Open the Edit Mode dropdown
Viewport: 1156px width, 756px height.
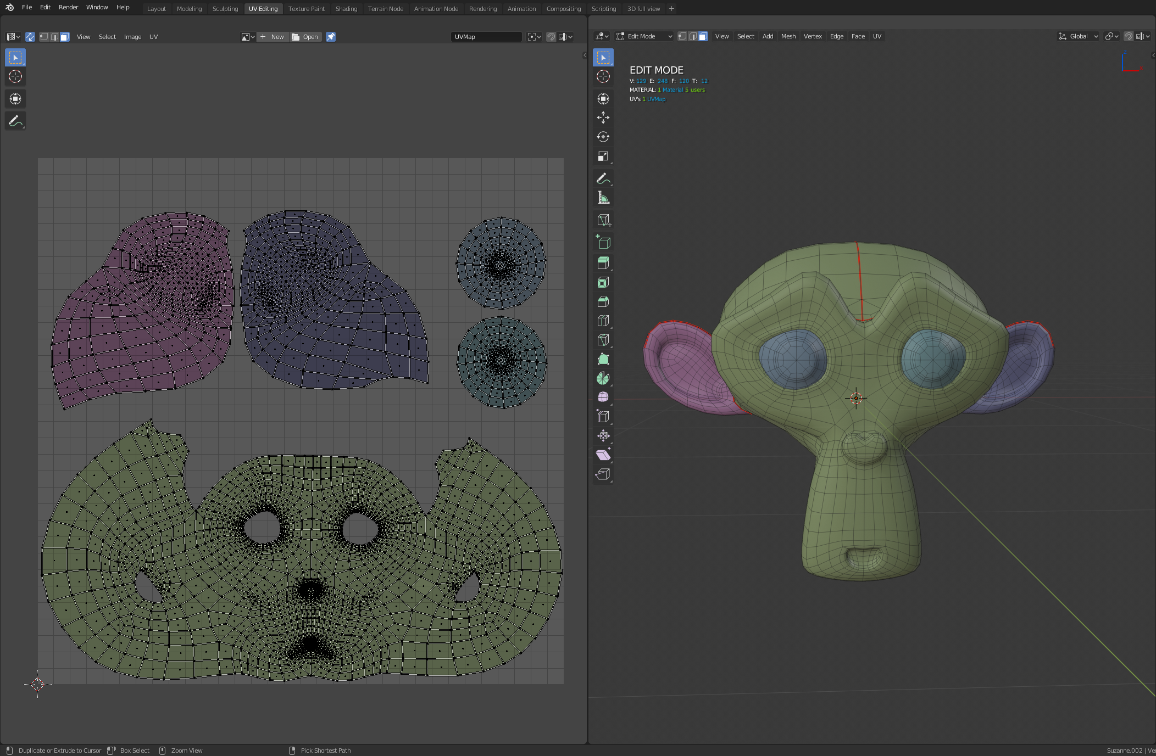[644, 36]
